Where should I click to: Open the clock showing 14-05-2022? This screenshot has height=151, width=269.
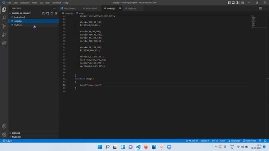[256, 147]
